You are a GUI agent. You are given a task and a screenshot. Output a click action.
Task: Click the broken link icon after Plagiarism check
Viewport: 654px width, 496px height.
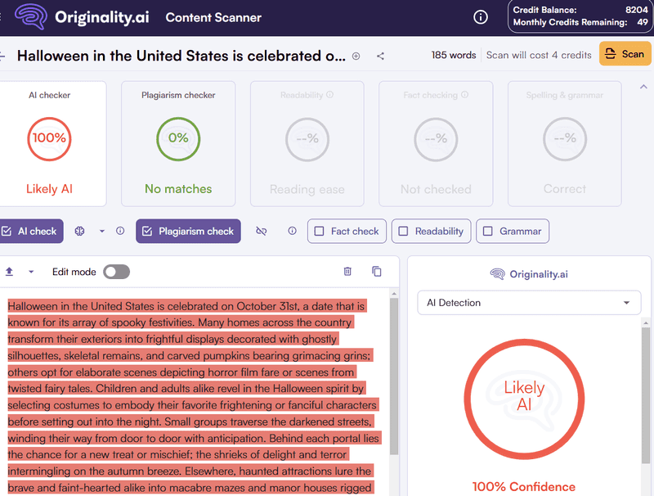pyautogui.click(x=261, y=231)
